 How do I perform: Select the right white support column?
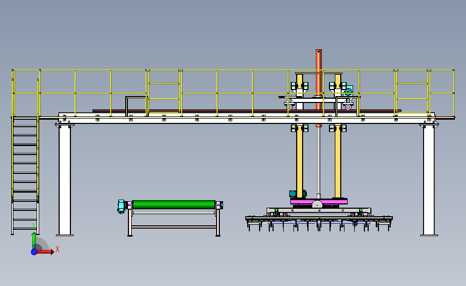[429, 180]
